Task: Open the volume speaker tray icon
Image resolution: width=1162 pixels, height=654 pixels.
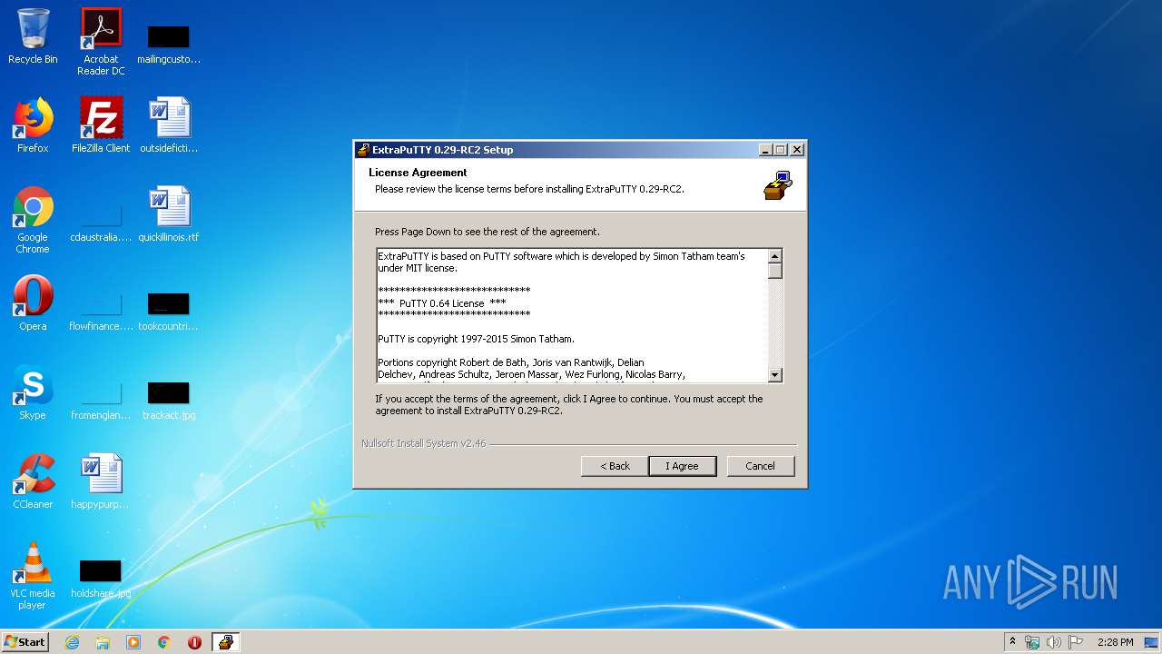Action: point(1054,642)
